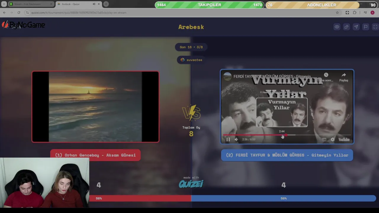This screenshot has width=379, height=213.
Task: Click the forward navigation arrow
Action: 11,12
